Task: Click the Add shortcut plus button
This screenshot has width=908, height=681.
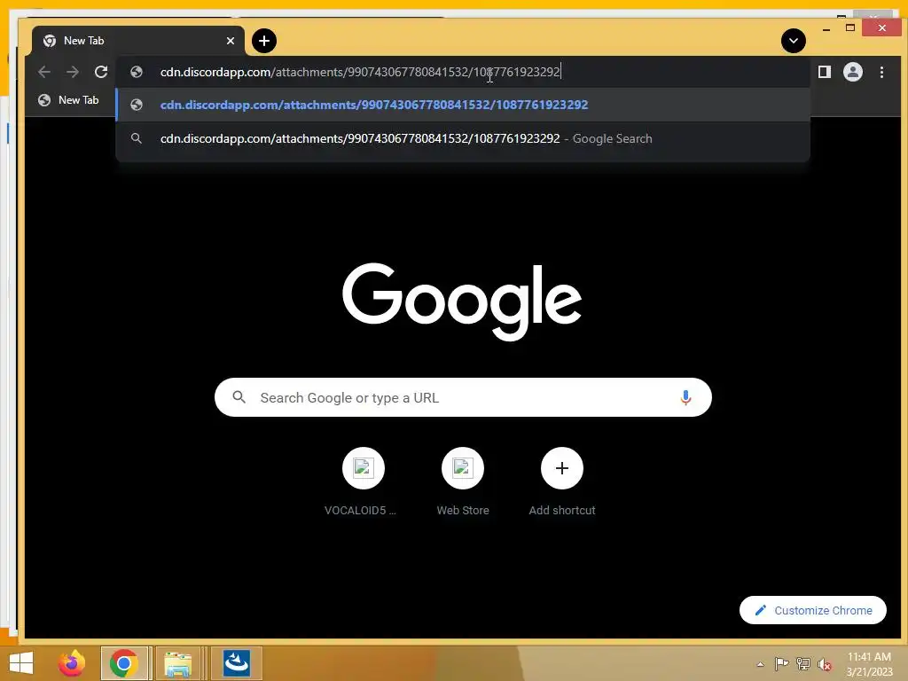Action: pos(561,468)
